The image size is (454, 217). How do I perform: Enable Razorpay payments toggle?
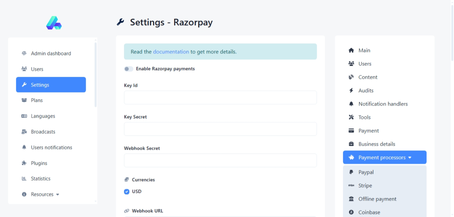pyautogui.click(x=128, y=69)
